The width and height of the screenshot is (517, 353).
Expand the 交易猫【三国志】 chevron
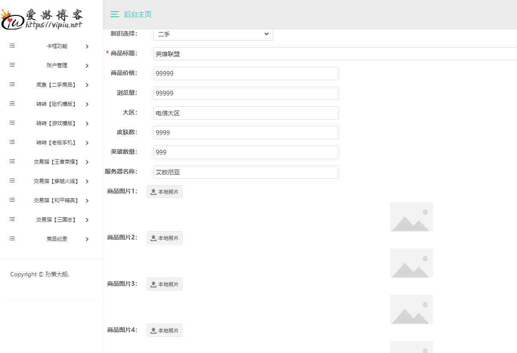tap(87, 220)
